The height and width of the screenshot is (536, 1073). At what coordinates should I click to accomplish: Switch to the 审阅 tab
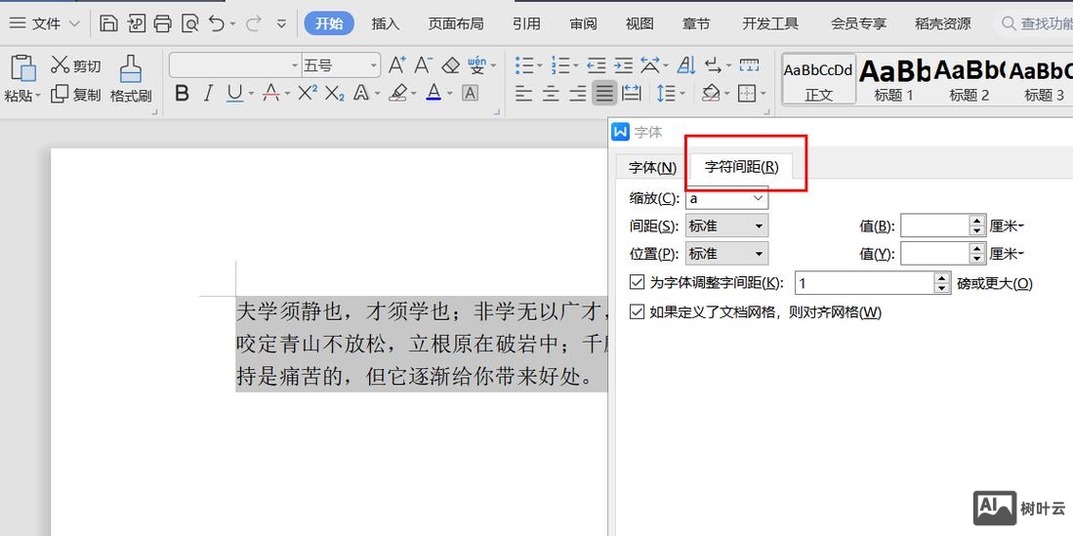(582, 23)
